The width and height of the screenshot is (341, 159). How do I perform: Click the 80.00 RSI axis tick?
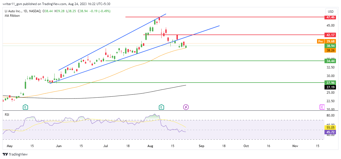[x=331, y=115]
